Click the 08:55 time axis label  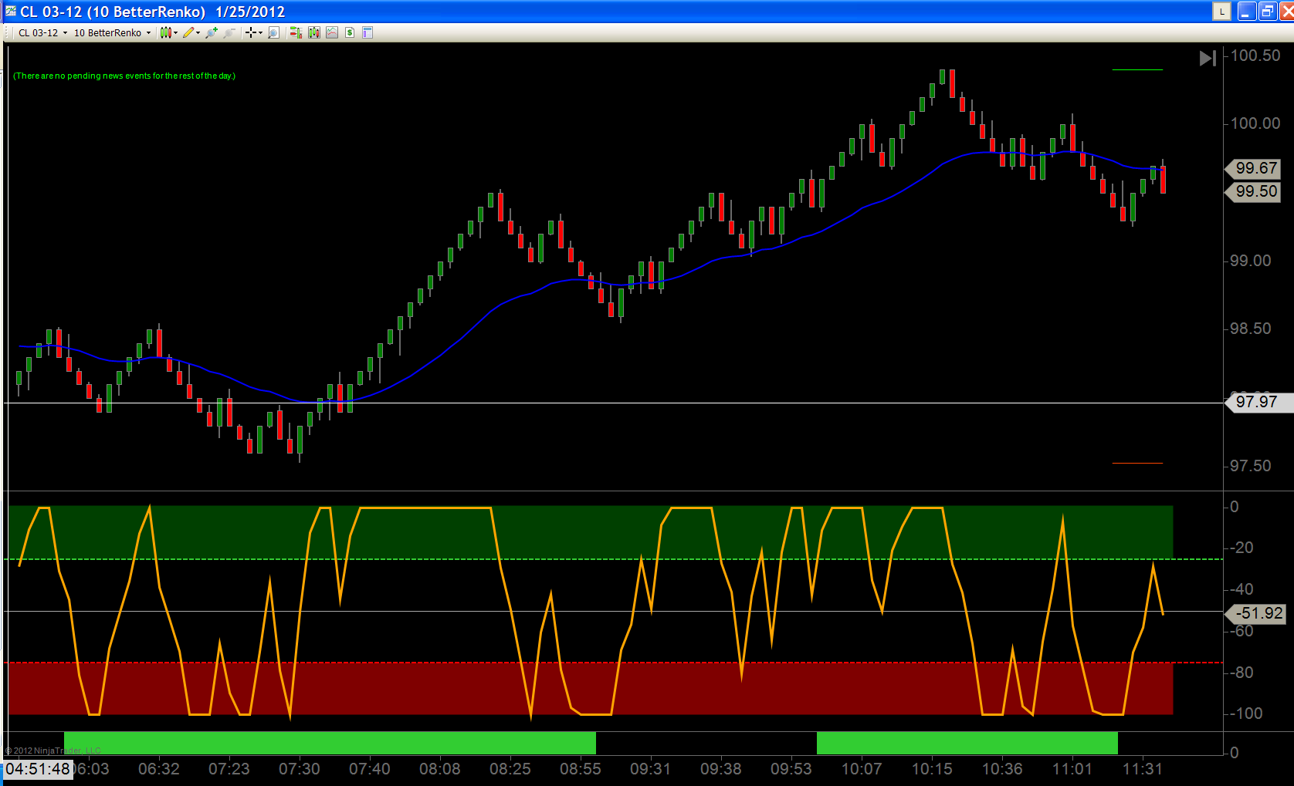click(581, 769)
